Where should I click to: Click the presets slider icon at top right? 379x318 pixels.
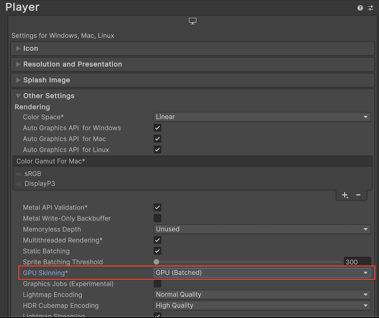[x=370, y=8]
